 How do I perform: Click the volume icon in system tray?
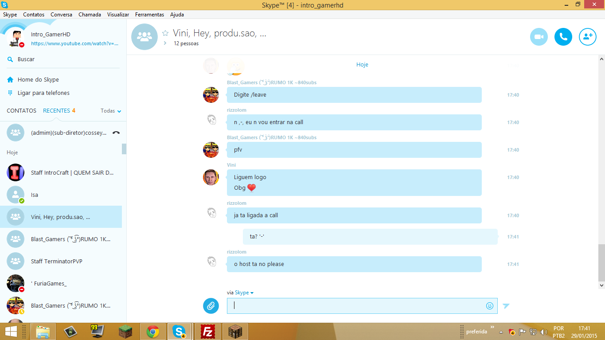coord(544,332)
